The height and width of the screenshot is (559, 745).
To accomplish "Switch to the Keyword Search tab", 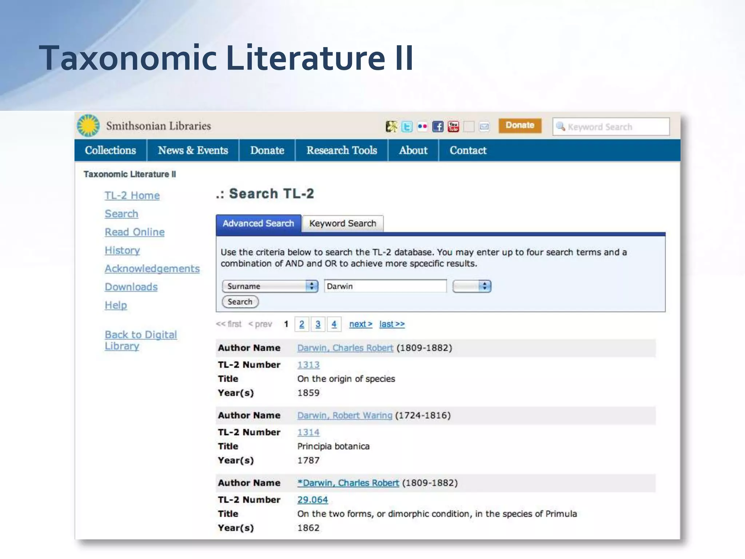I will tap(343, 223).
